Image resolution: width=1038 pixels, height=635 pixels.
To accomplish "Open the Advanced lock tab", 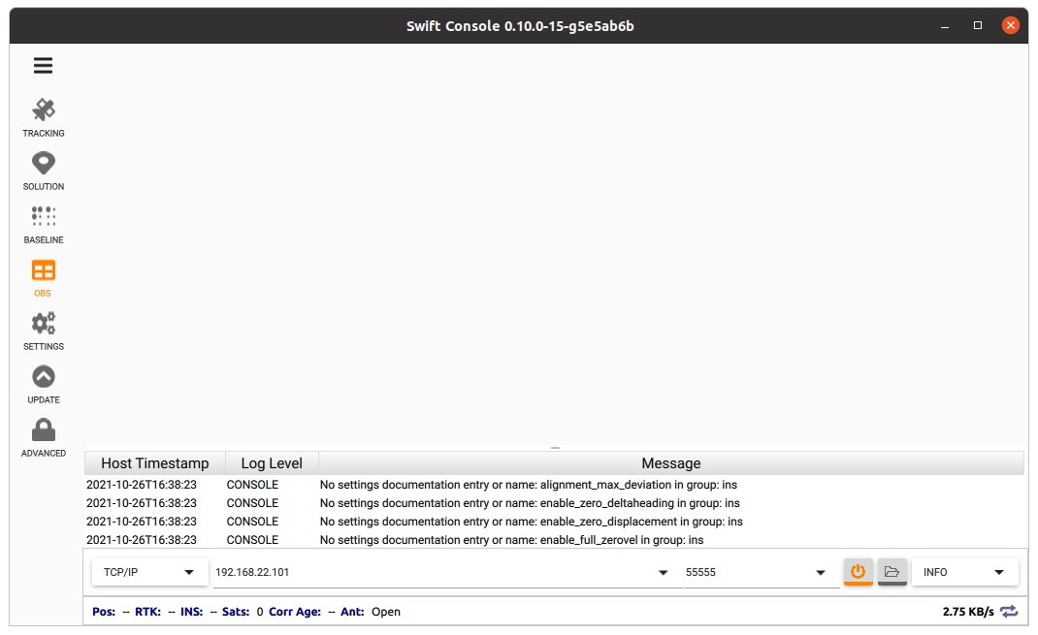I will [43, 438].
